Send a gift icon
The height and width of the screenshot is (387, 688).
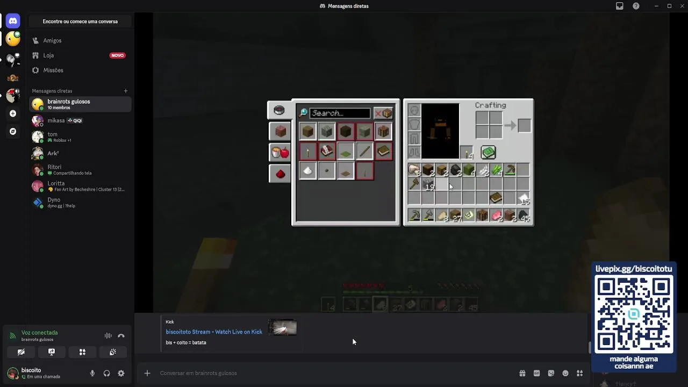click(x=522, y=373)
